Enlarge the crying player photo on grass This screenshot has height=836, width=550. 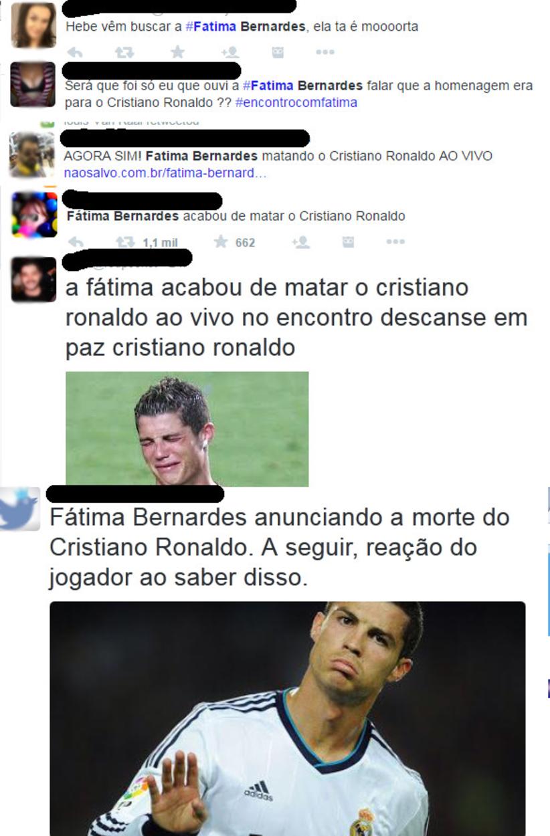(187, 429)
